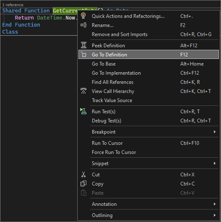
Task: Select Debug Test(s)
Action: (x=148, y=121)
